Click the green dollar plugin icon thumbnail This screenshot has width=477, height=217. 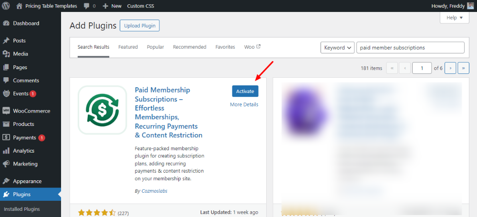coord(102,110)
